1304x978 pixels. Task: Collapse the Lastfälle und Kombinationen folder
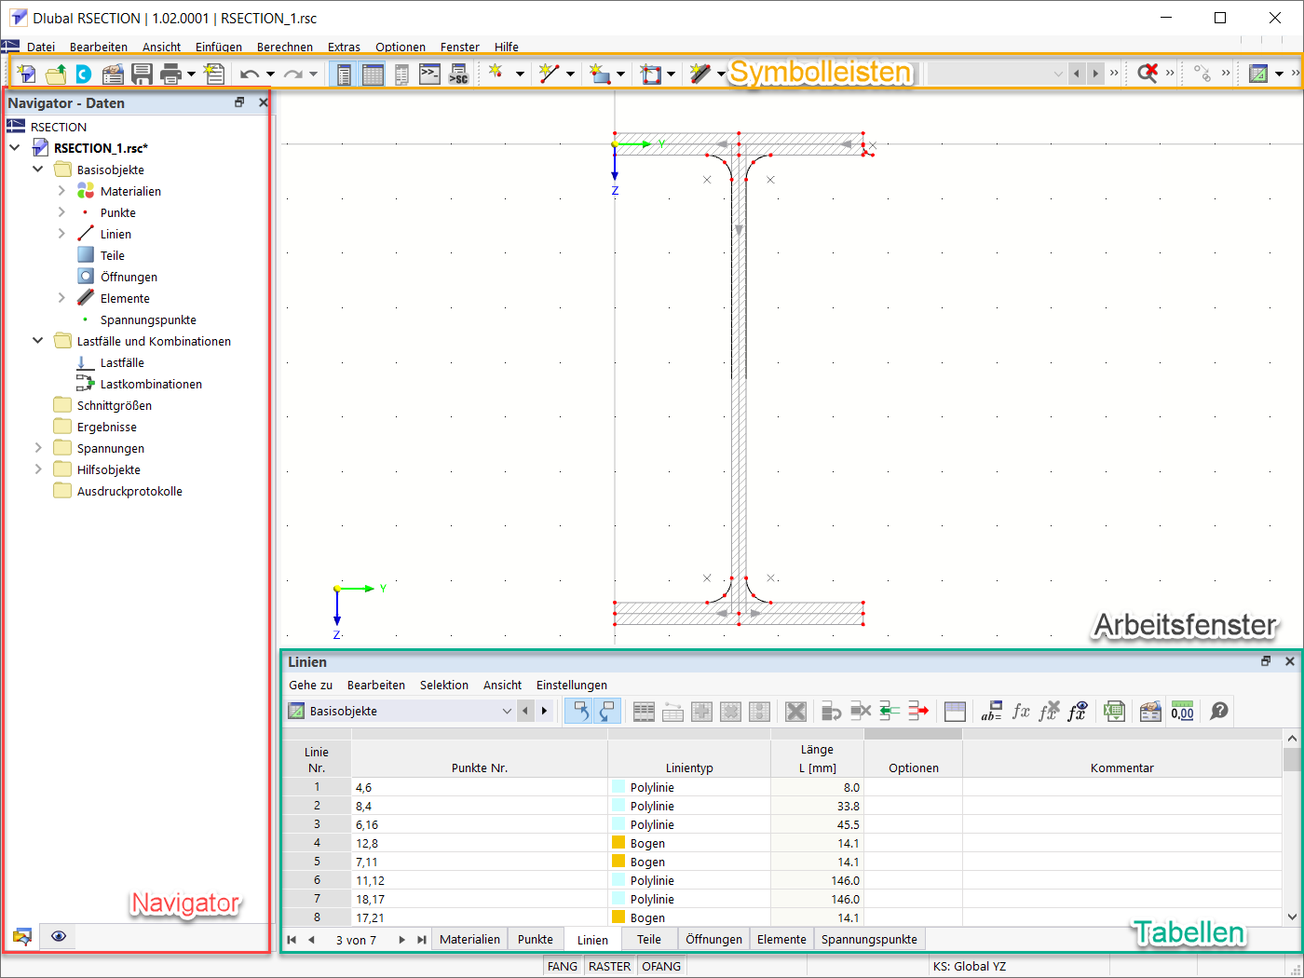click(38, 341)
